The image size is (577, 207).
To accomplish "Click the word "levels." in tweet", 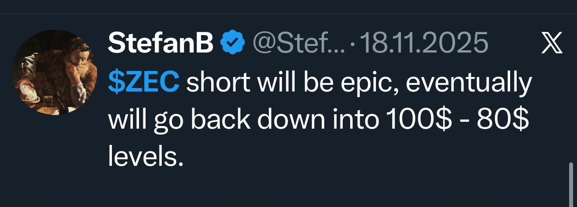I will point(145,156).
